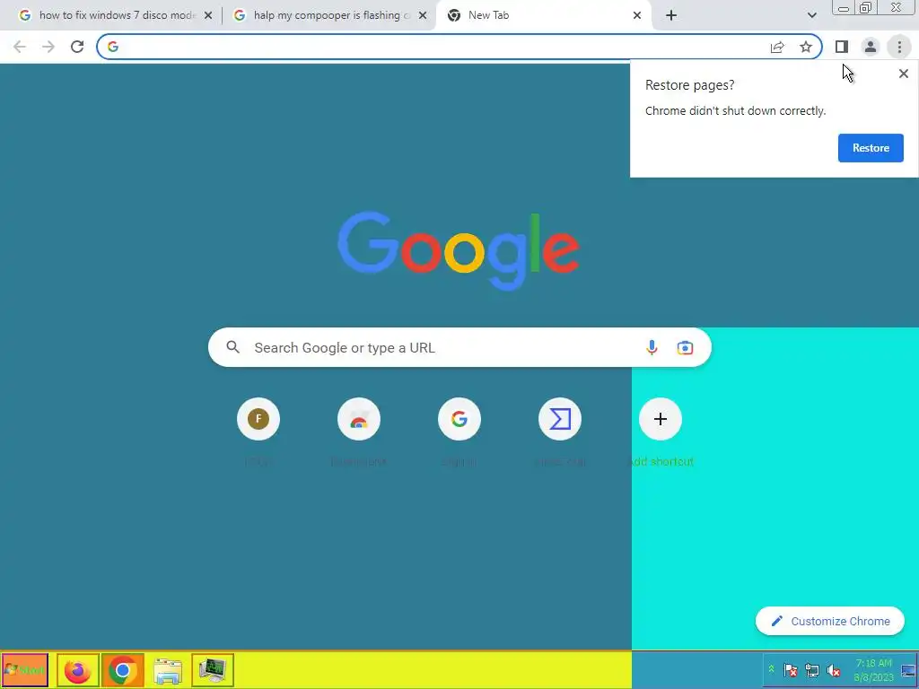Reload the current page
Viewport: 919px width, 689px height.
(77, 47)
